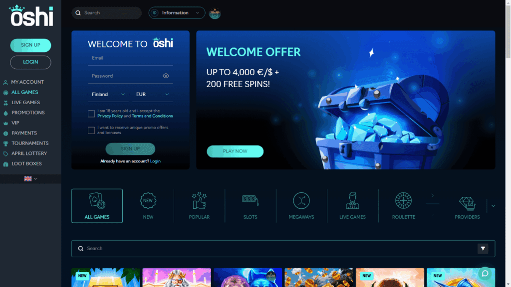
Task: Expand the Information dropdown menu
Action: [x=177, y=13]
